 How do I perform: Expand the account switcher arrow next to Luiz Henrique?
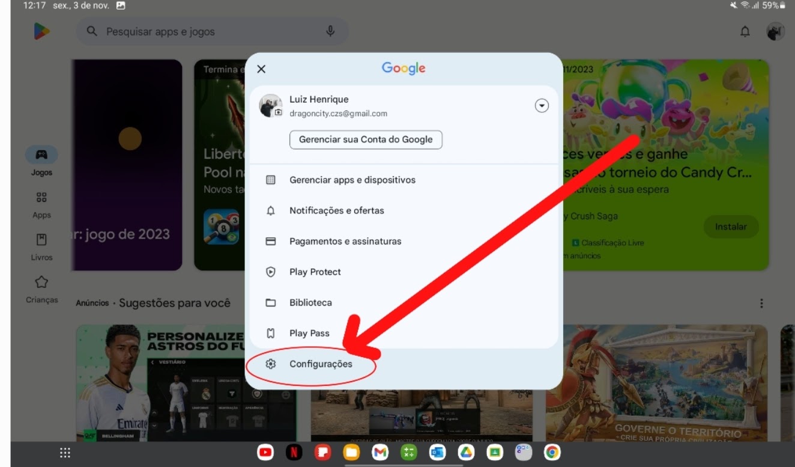542,106
